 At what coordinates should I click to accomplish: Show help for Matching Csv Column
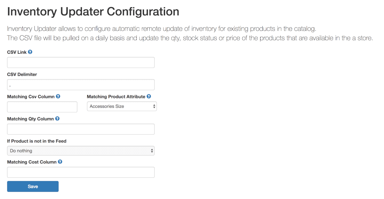tap(58, 96)
